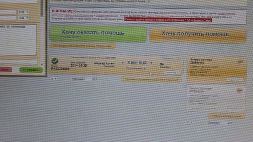The image size is (253, 142).
Task: Click the icon on the lower help request card
Action: [x=240, y=90]
